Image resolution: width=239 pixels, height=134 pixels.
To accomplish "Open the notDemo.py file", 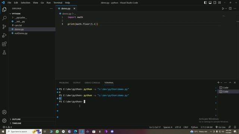I will point(32,33).
